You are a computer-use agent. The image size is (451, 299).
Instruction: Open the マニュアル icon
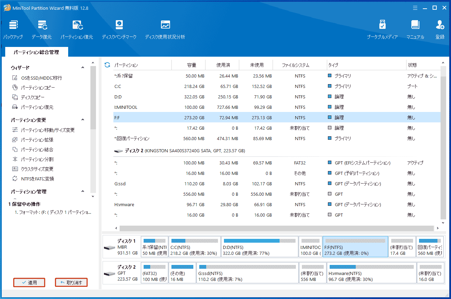[415, 25]
